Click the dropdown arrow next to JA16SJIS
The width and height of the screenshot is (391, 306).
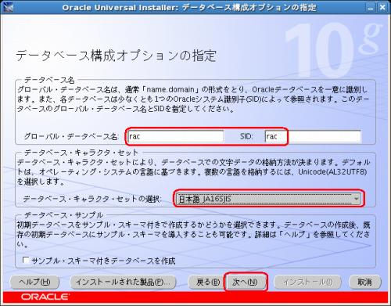click(356, 199)
